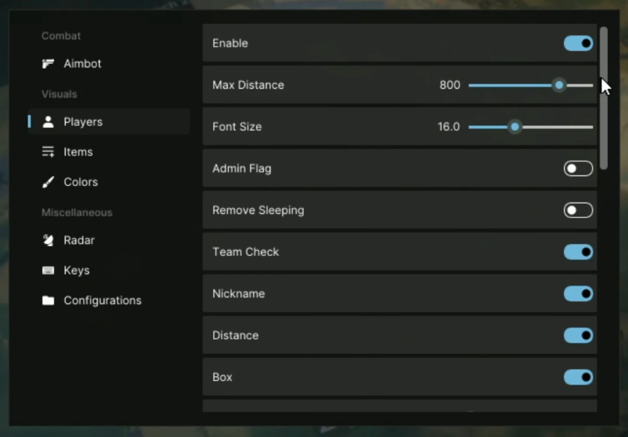This screenshot has width=628, height=437.
Task: Select the Max Distance value 800
Action: 449,85
